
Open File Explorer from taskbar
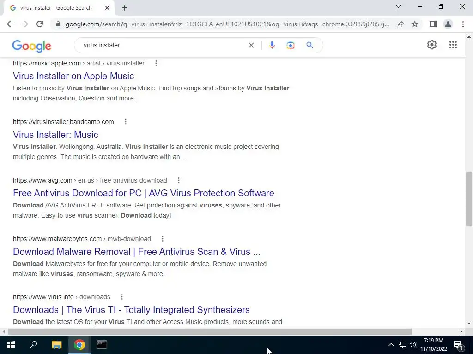click(x=56, y=345)
